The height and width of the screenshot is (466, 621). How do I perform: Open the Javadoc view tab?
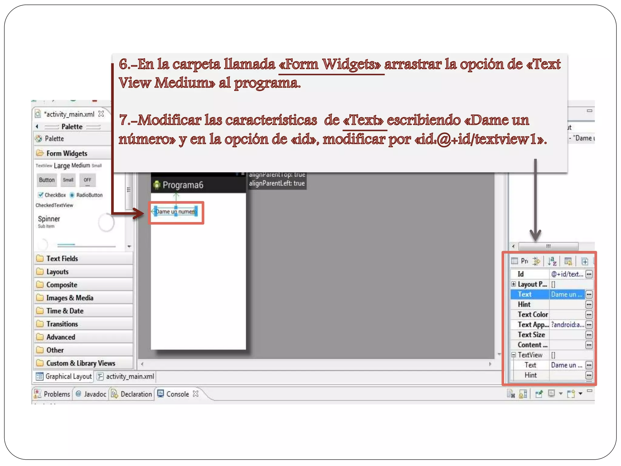91,394
